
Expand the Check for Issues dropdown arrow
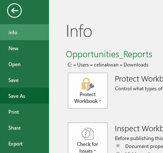point(95,151)
